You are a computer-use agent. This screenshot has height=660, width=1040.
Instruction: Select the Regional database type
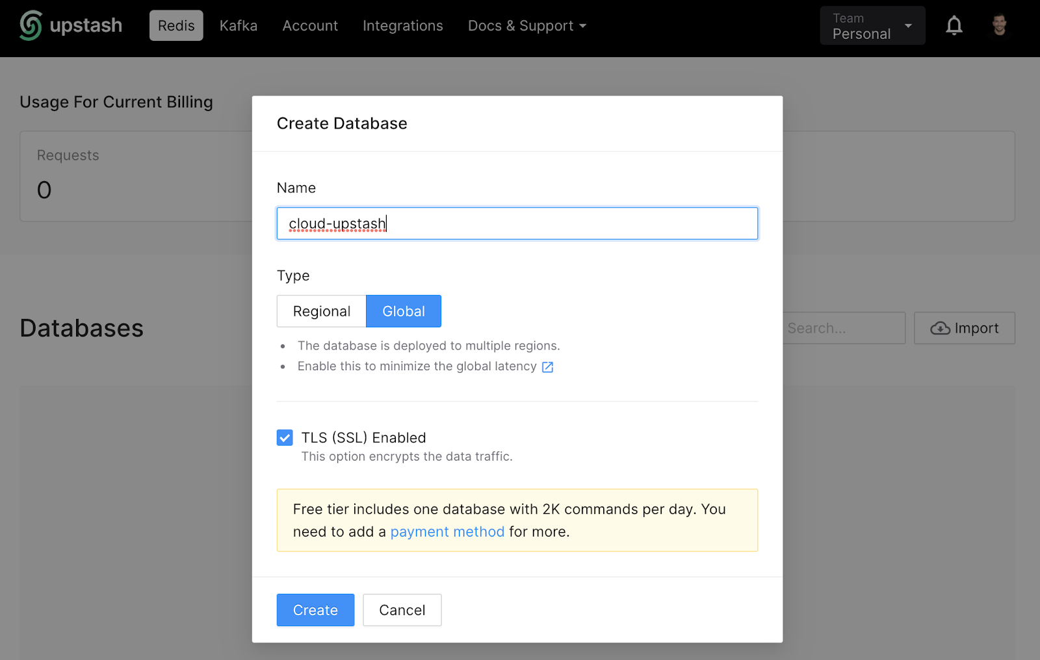321,311
